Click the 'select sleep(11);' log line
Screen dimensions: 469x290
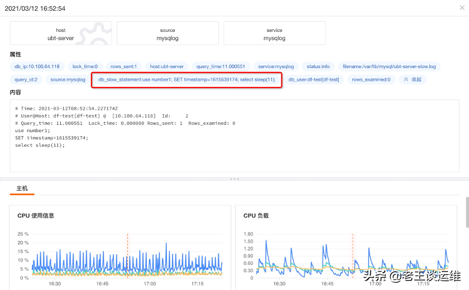click(40, 145)
